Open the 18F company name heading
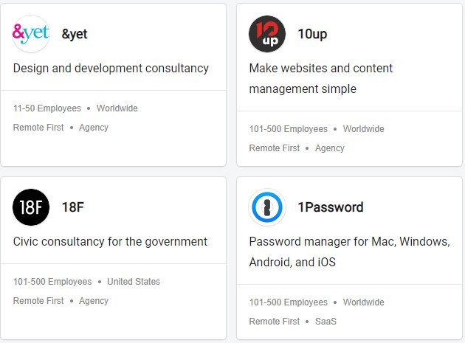 (72, 207)
